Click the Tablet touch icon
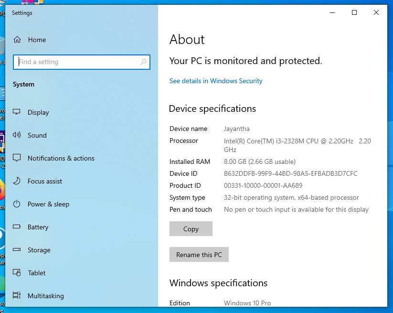393x313 pixels. click(x=17, y=272)
